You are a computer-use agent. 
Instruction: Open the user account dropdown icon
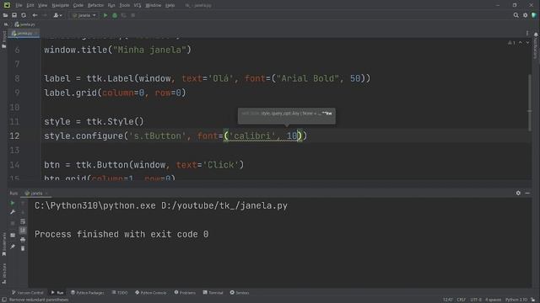tap(57, 15)
